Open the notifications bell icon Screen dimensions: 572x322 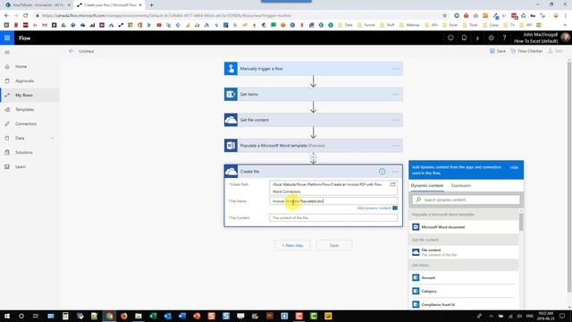[464, 38]
